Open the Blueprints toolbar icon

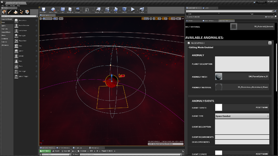click(98, 10)
